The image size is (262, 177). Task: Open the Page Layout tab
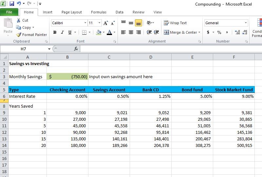72,12
